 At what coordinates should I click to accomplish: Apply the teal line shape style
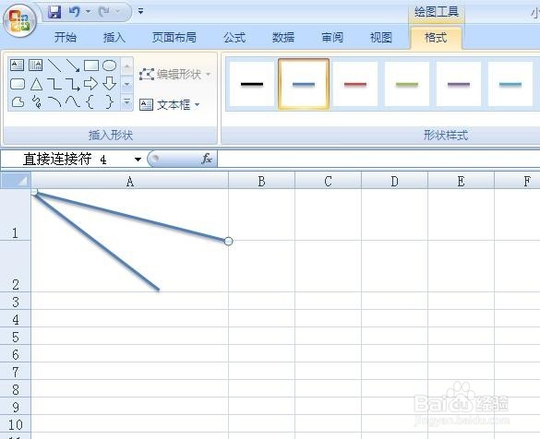click(x=510, y=84)
